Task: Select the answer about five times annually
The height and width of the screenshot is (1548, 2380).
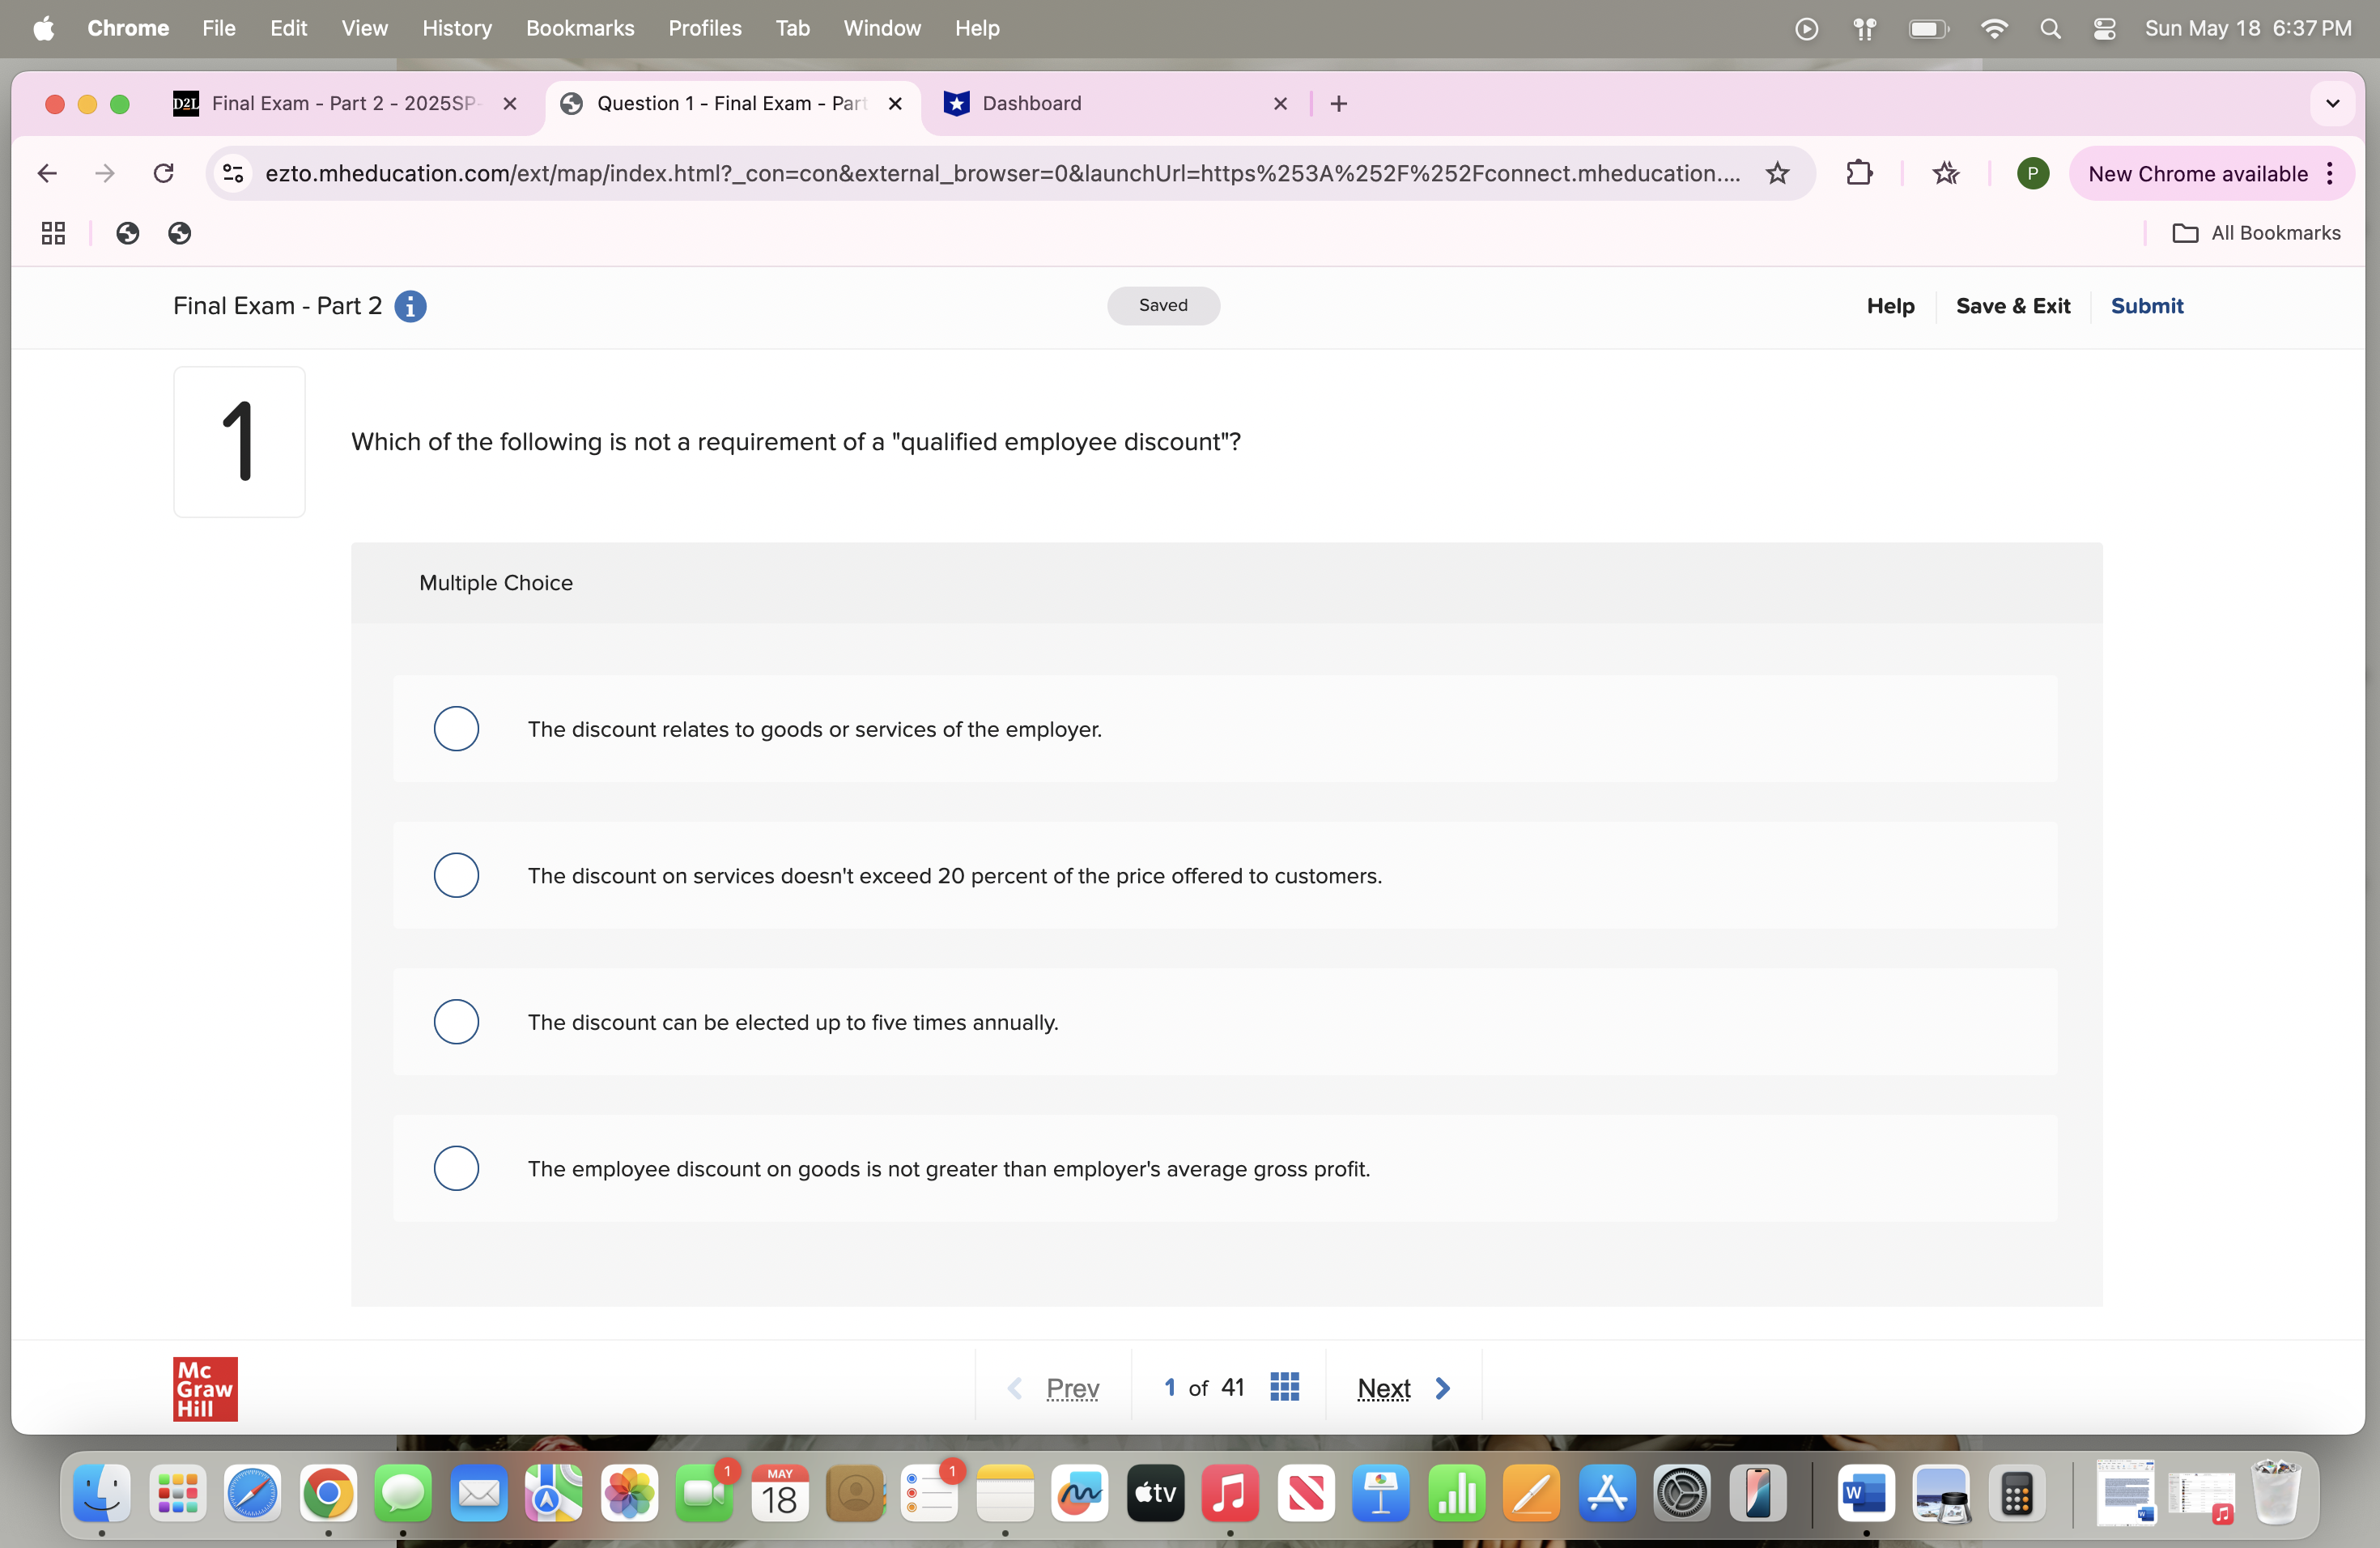Action: 456,1021
